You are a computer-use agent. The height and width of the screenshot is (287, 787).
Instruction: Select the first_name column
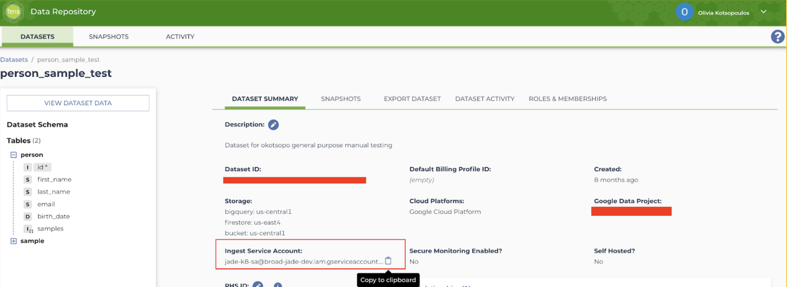[x=54, y=179]
